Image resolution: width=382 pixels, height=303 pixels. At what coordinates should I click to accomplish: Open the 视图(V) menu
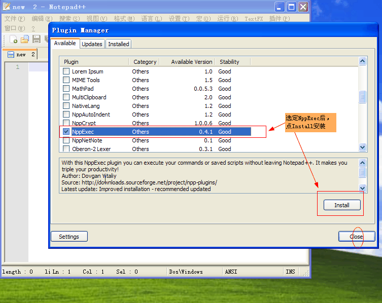pyautogui.click(x=97, y=19)
